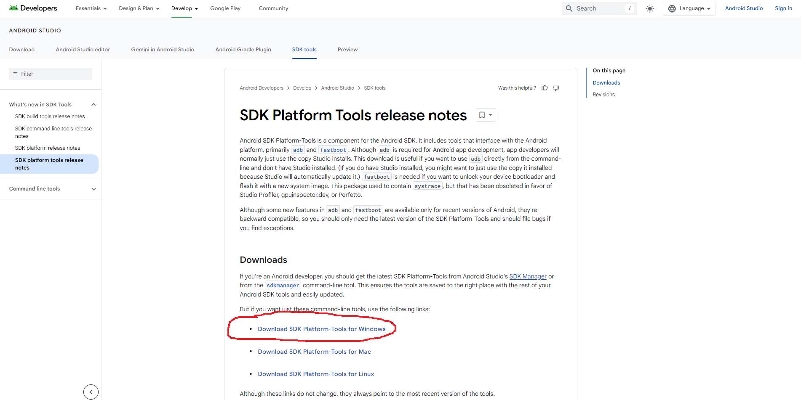Click the Downloads section heading

coord(264,260)
